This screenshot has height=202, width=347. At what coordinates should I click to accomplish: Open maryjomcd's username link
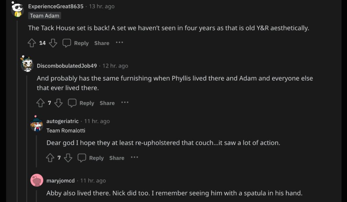[60, 181]
